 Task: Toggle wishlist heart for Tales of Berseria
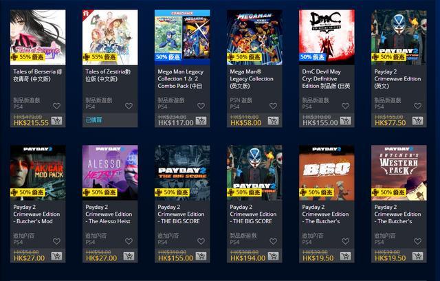(x=56, y=106)
